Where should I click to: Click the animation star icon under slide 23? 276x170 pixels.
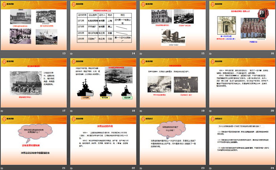[141, 168]
